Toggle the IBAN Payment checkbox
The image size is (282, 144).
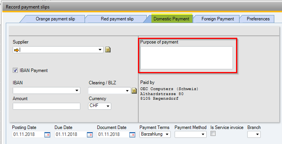[x=15, y=70]
